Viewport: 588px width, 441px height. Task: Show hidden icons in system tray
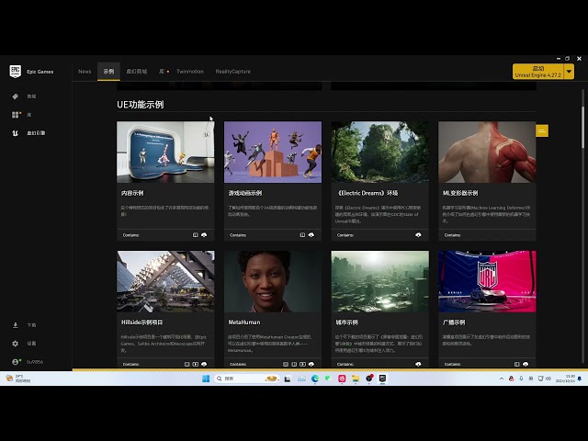502,379
